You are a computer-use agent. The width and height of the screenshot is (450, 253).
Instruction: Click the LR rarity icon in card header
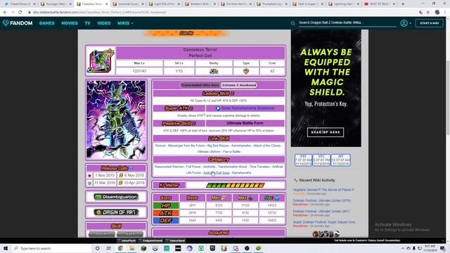point(214,71)
